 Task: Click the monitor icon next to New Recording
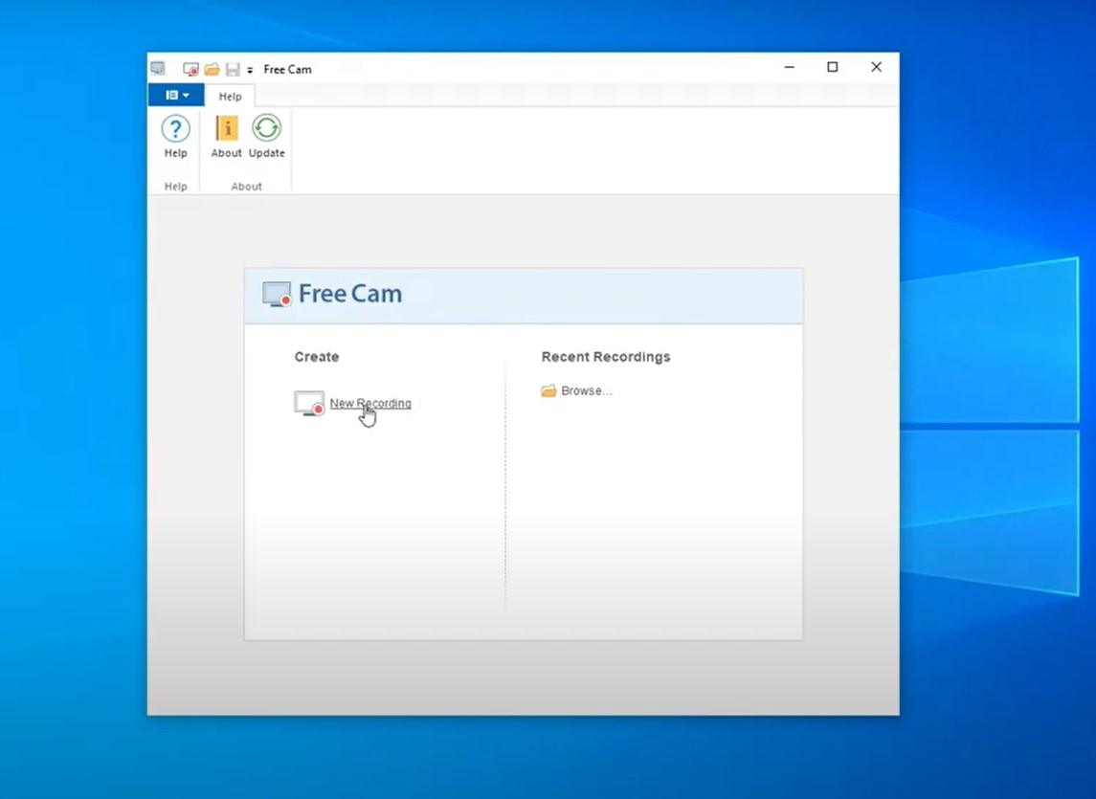(x=308, y=403)
